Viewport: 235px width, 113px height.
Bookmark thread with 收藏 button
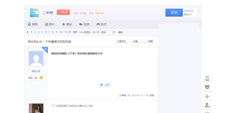pyautogui.click(x=135, y=41)
